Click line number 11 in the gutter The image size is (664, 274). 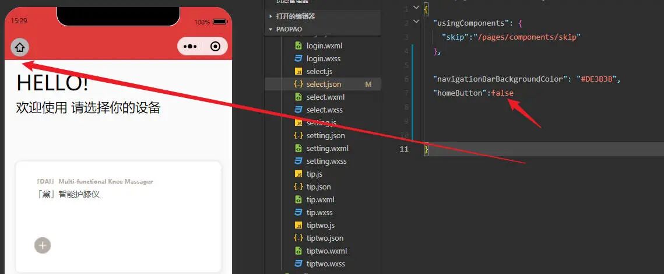pyautogui.click(x=404, y=149)
